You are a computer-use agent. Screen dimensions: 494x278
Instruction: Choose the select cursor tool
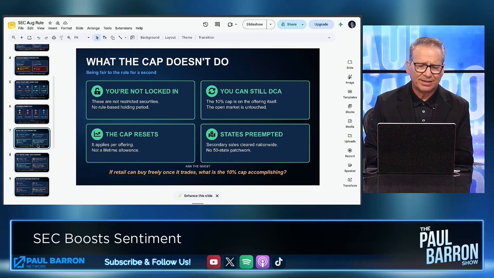pos(98,37)
